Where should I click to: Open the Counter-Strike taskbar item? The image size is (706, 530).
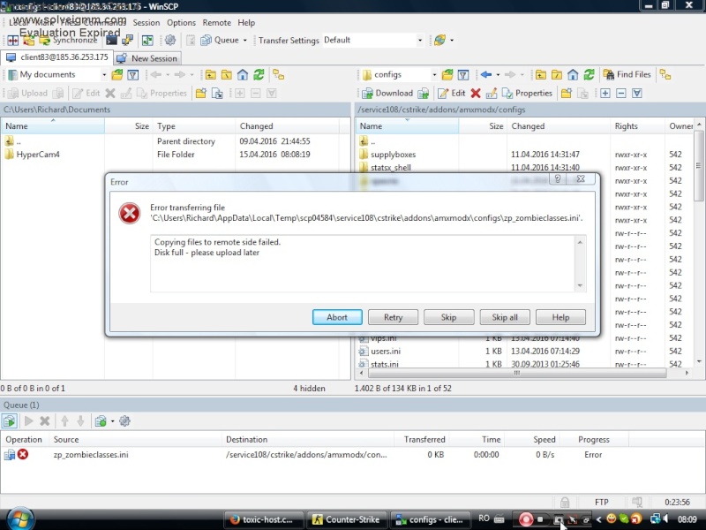(346, 519)
